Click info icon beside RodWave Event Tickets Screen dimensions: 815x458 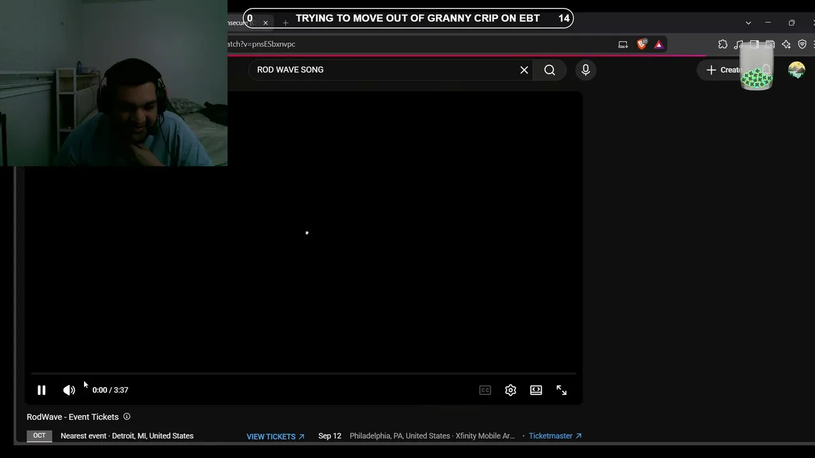point(127,417)
